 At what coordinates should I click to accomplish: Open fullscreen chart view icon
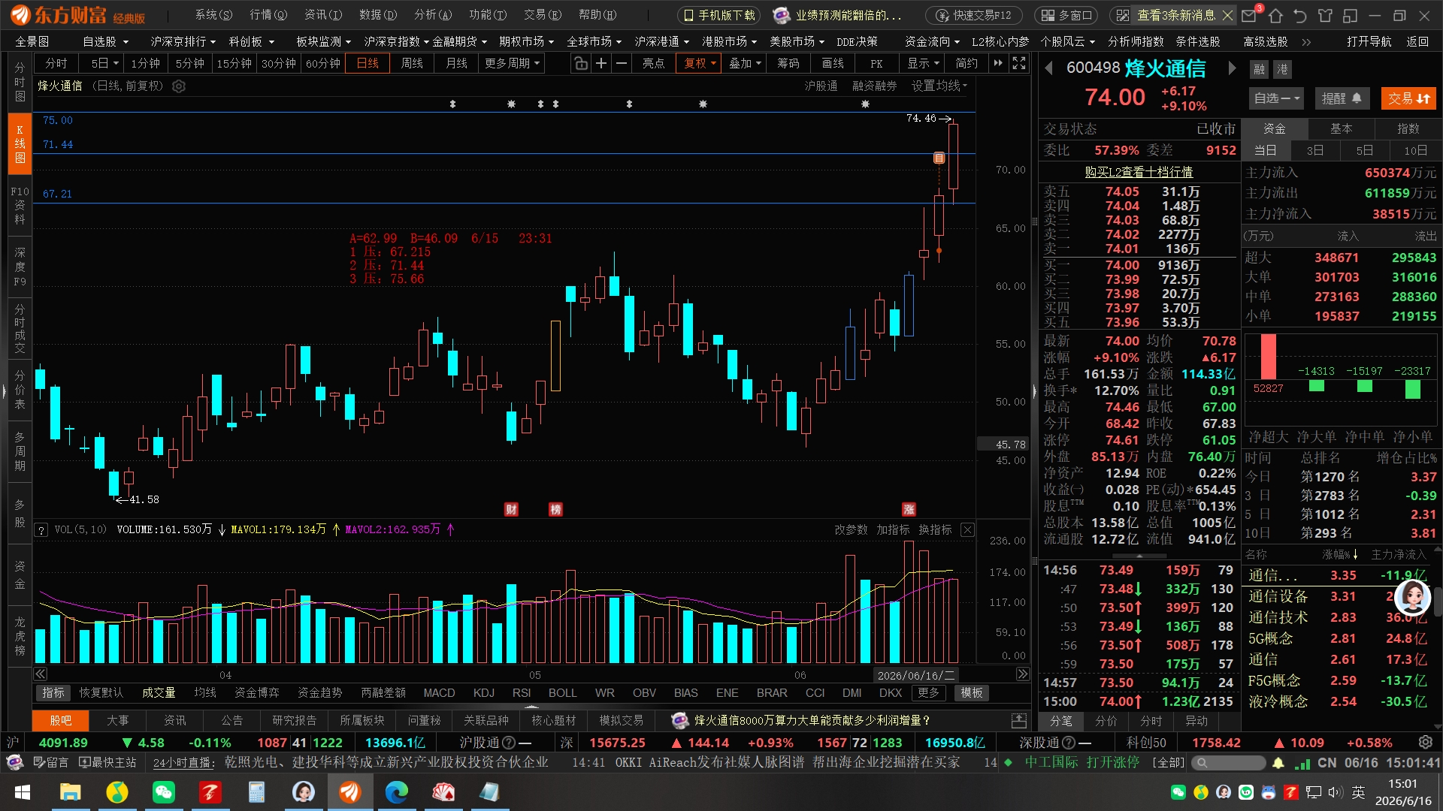pyautogui.click(x=1019, y=64)
